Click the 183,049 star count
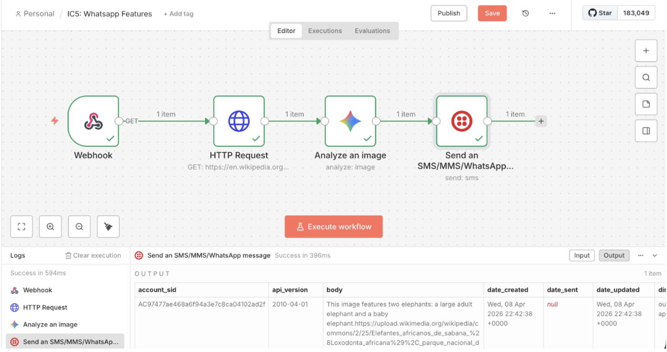This screenshot has height=352, width=667. [x=636, y=13]
